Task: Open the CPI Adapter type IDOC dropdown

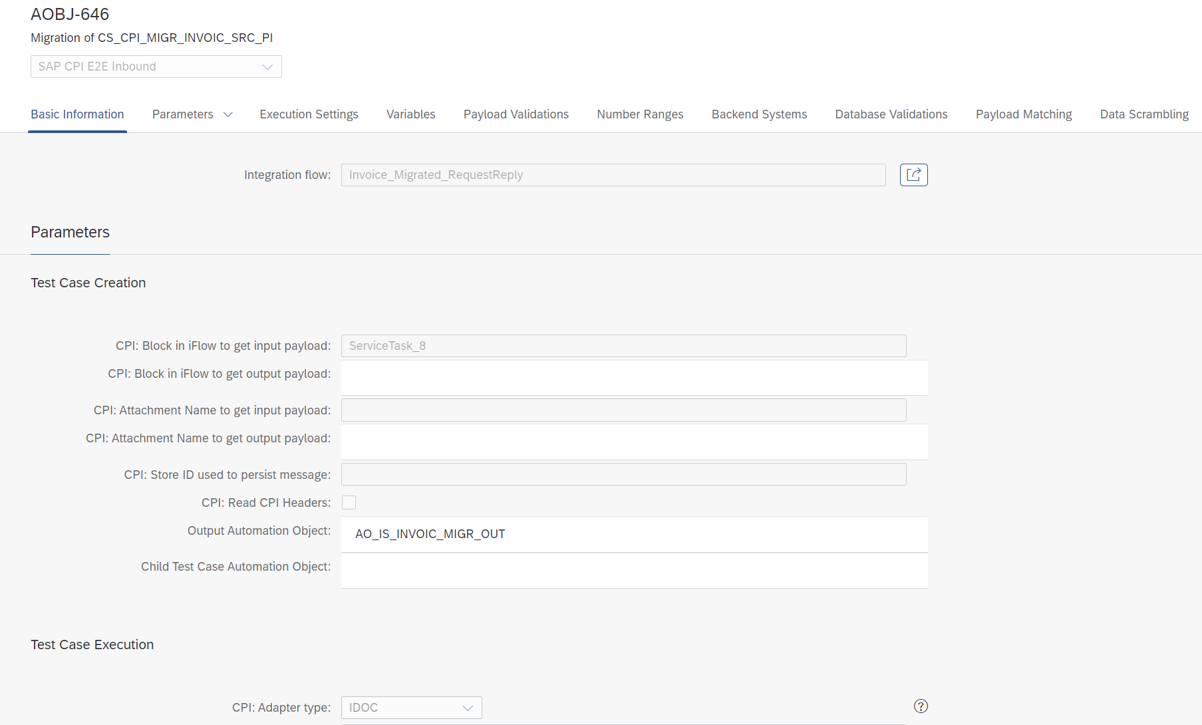Action: pos(411,708)
